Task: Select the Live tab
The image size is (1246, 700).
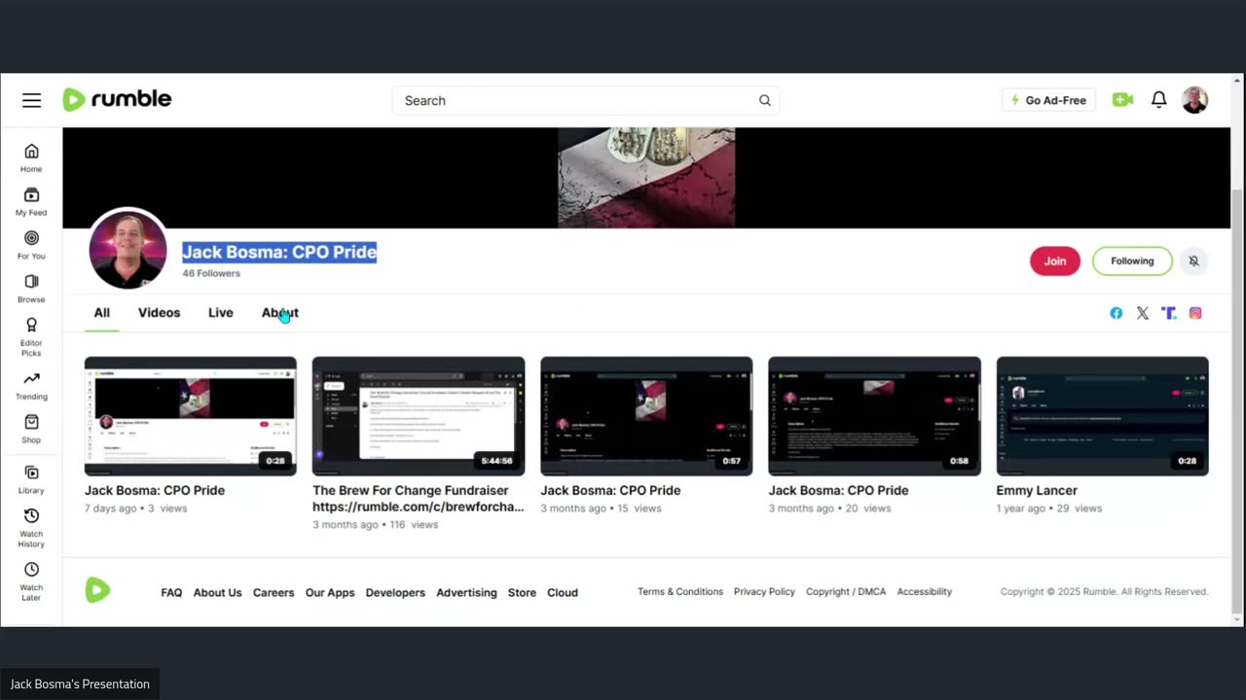Action: pyautogui.click(x=220, y=313)
